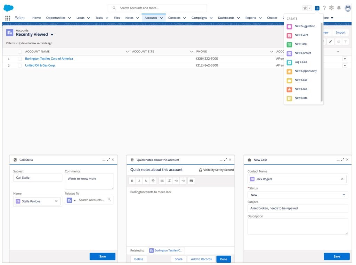The height and width of the screenshot is (265, 356).
Task: Click the global Create plus icon
Action: tap(317, 8)
